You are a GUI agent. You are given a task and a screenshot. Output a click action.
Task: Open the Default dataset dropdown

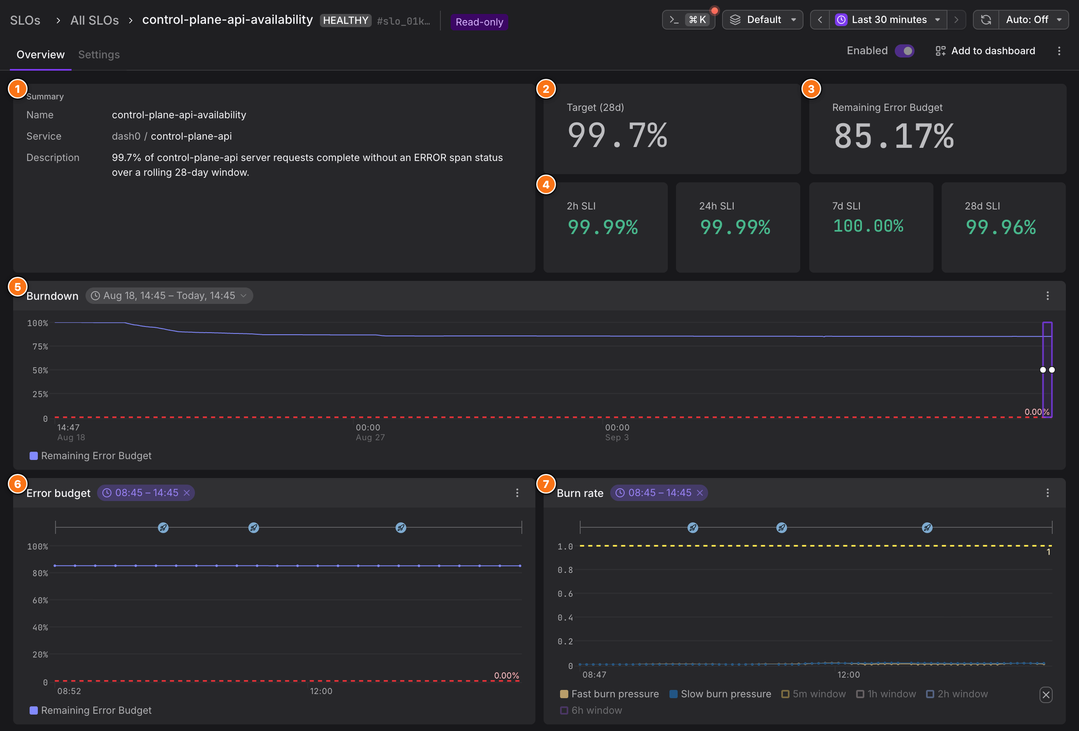coord(762,20)
